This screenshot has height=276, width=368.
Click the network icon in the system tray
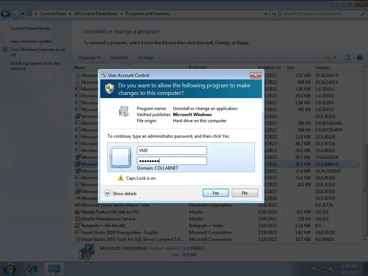pos(323,270)
